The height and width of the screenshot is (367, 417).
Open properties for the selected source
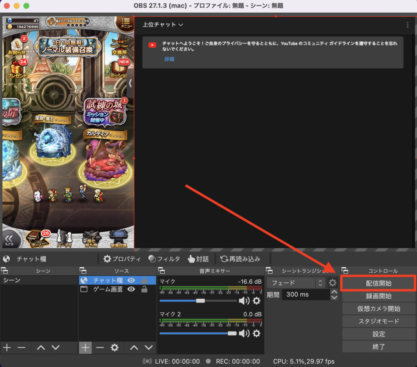tap(122, 259)
